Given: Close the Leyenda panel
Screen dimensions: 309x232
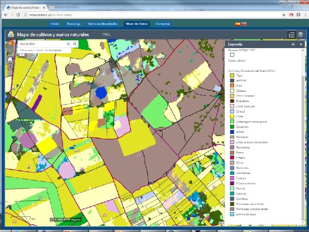Looking at the screenshot, I should (x=301, y=44).
